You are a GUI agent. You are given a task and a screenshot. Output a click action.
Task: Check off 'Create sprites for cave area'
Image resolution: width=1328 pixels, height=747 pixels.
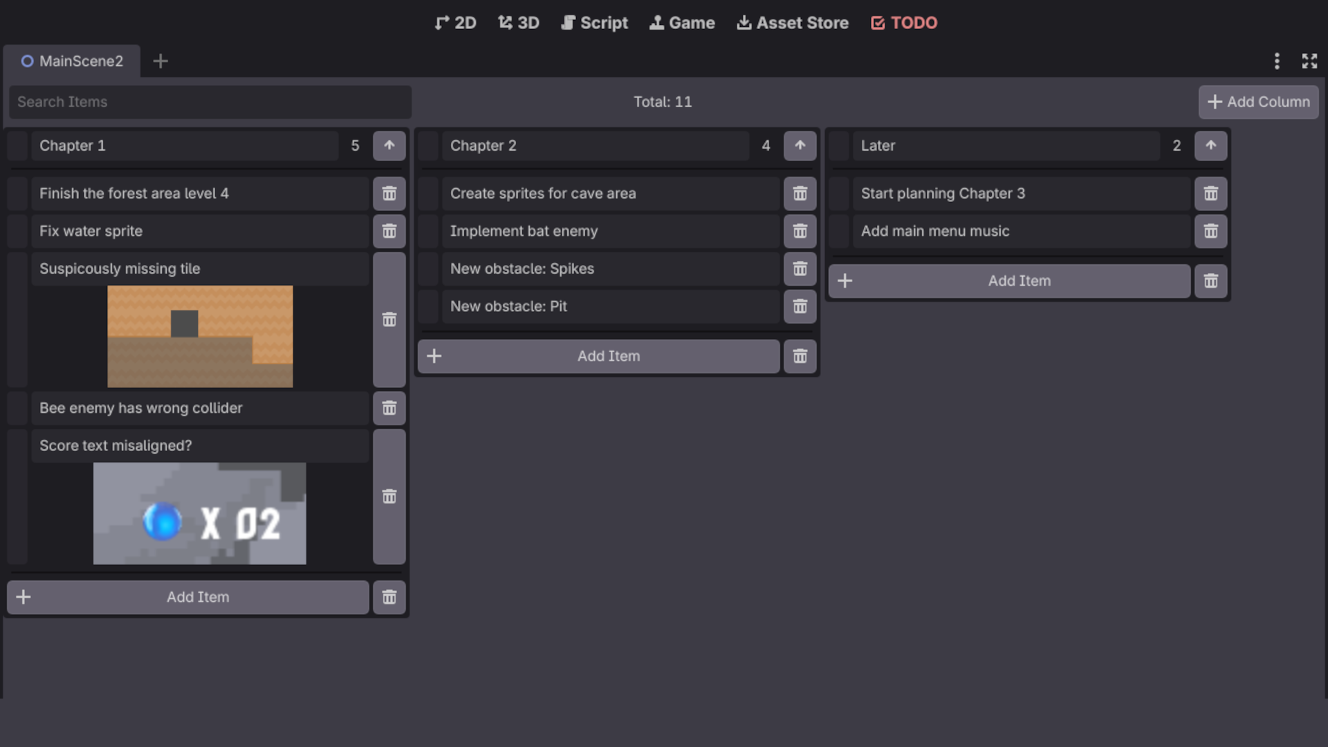[x=428, y=194]
